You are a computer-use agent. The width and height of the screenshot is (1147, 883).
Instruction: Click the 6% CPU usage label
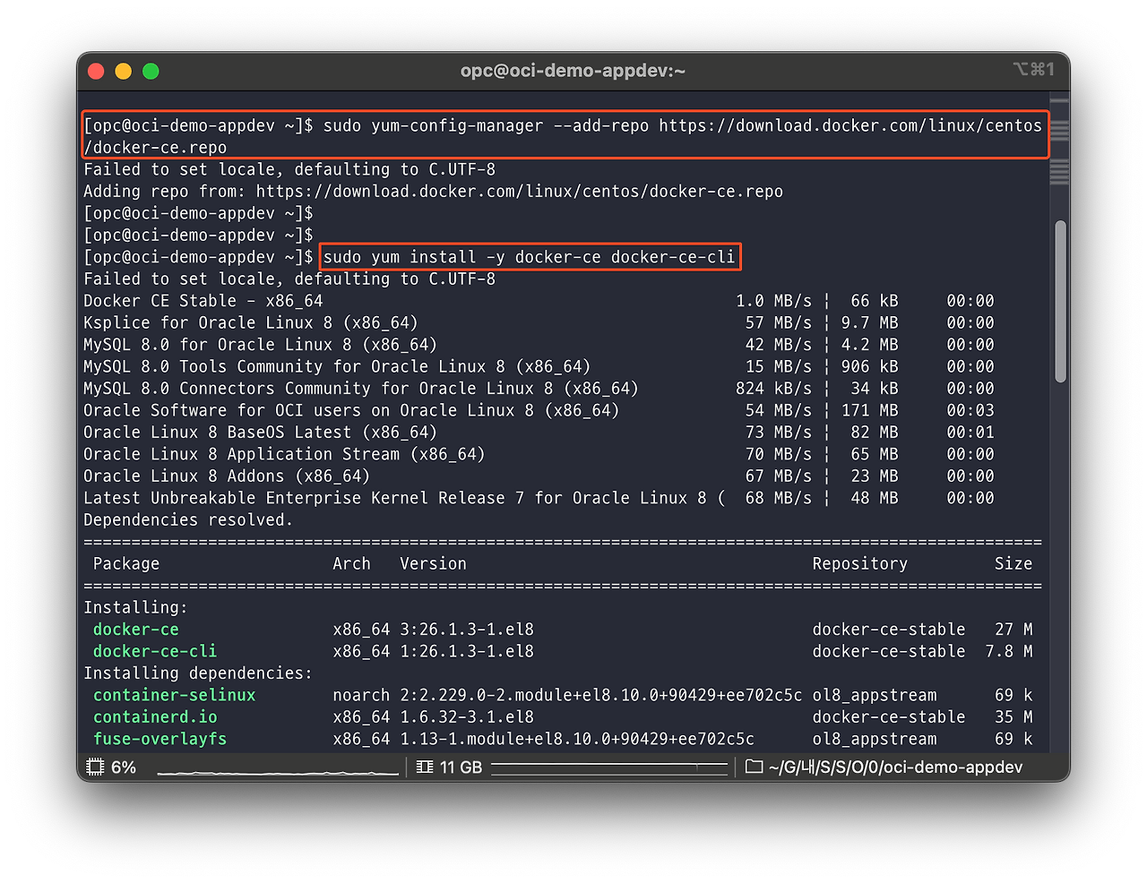click(124, 767)
